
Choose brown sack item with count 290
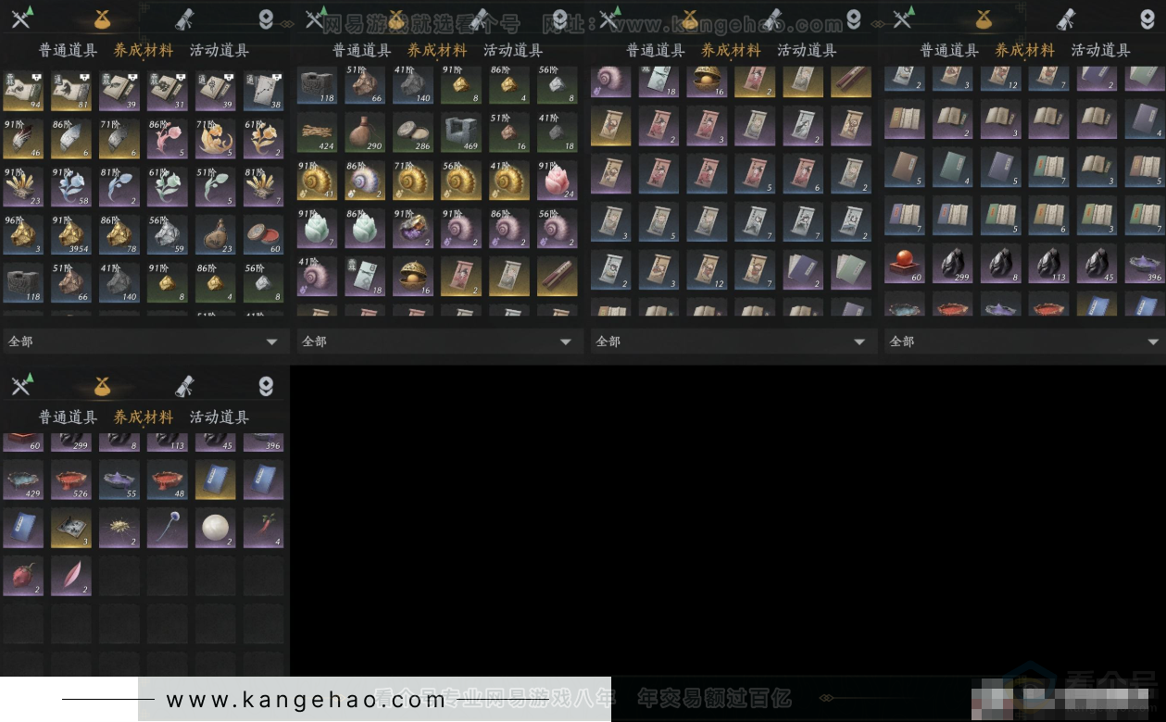click(x=365, y=132)
